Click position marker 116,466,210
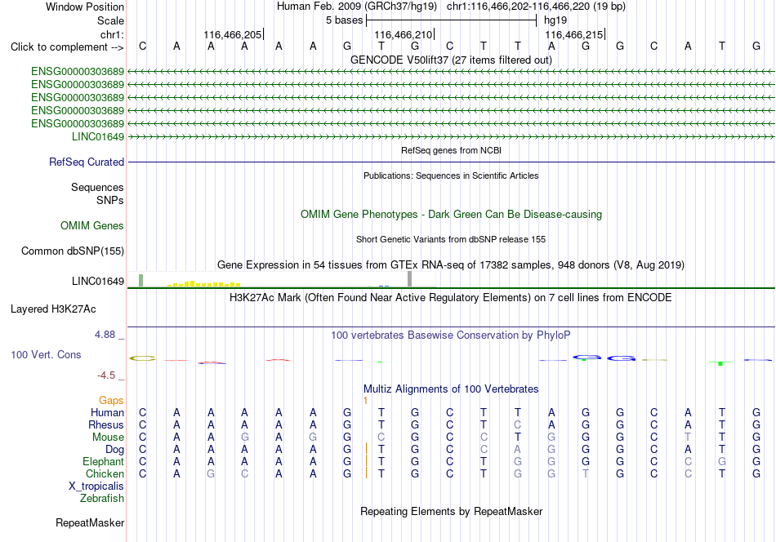This screenshot has height=542, width=776. coord(404,34)
